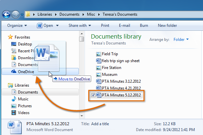Click the folder icon in address bar

(x=28, y=14)
